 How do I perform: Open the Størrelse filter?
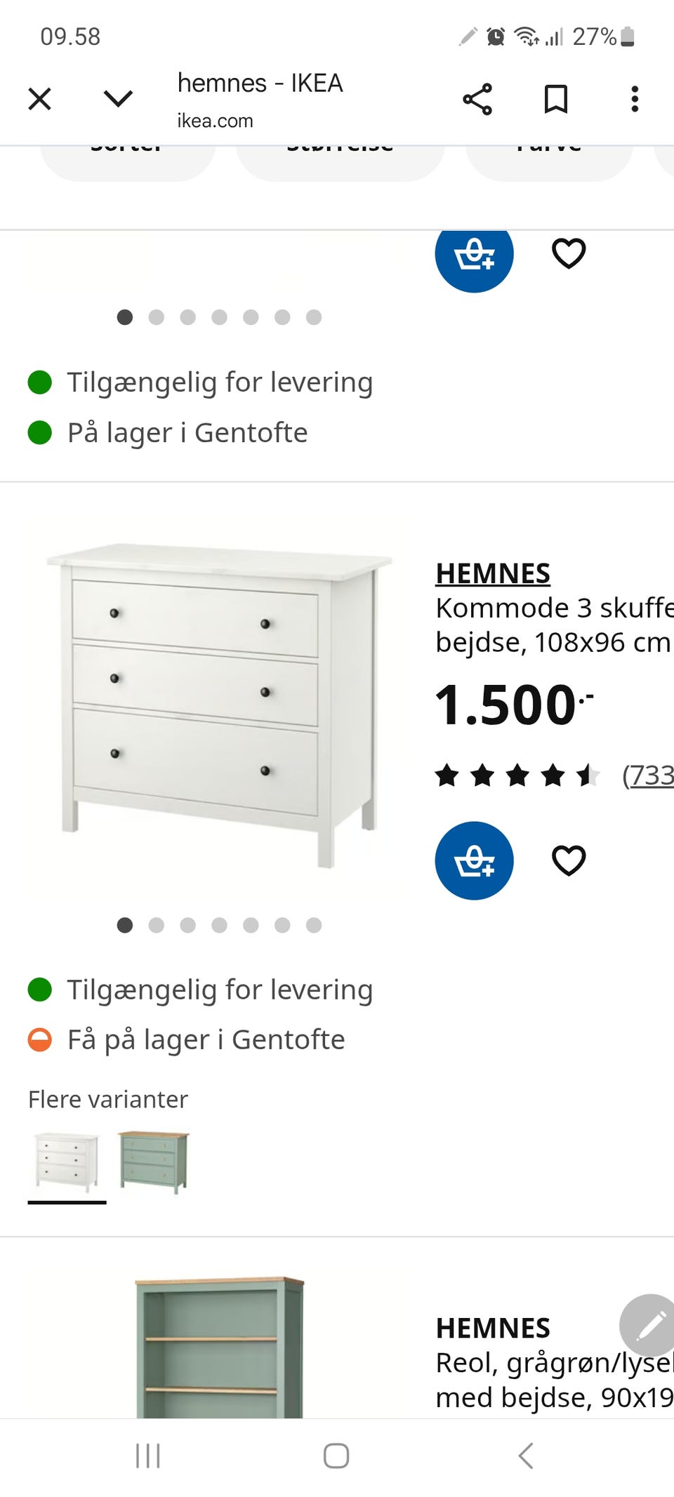(x=339, y=151)
